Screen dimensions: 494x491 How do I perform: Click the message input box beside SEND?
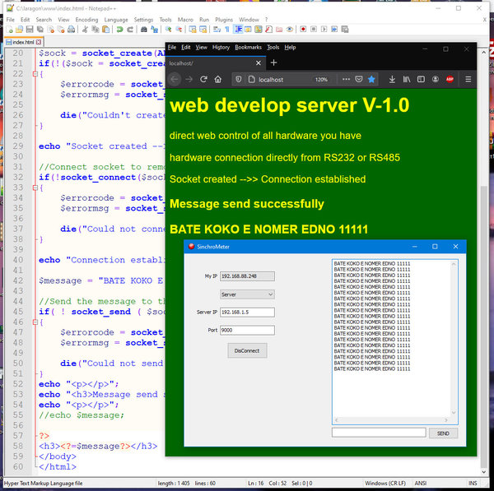coord(379,433)
